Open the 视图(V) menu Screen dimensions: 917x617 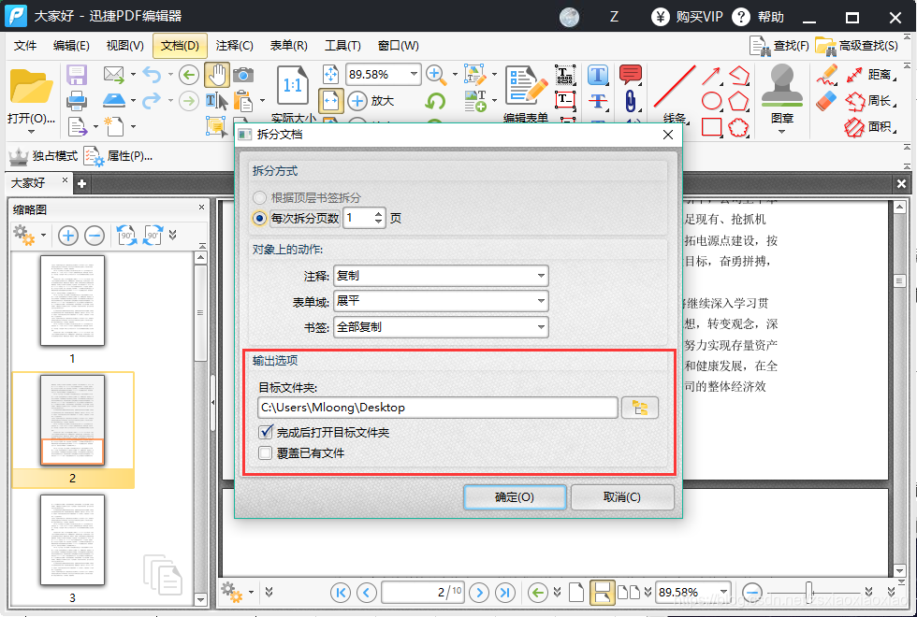pos(124,46)
